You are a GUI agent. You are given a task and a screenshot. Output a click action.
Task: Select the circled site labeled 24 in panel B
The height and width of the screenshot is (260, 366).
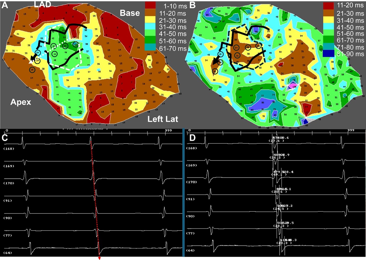237,48
